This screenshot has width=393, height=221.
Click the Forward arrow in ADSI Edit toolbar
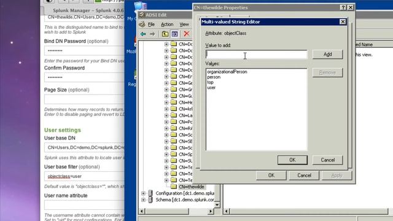[152, 34]
